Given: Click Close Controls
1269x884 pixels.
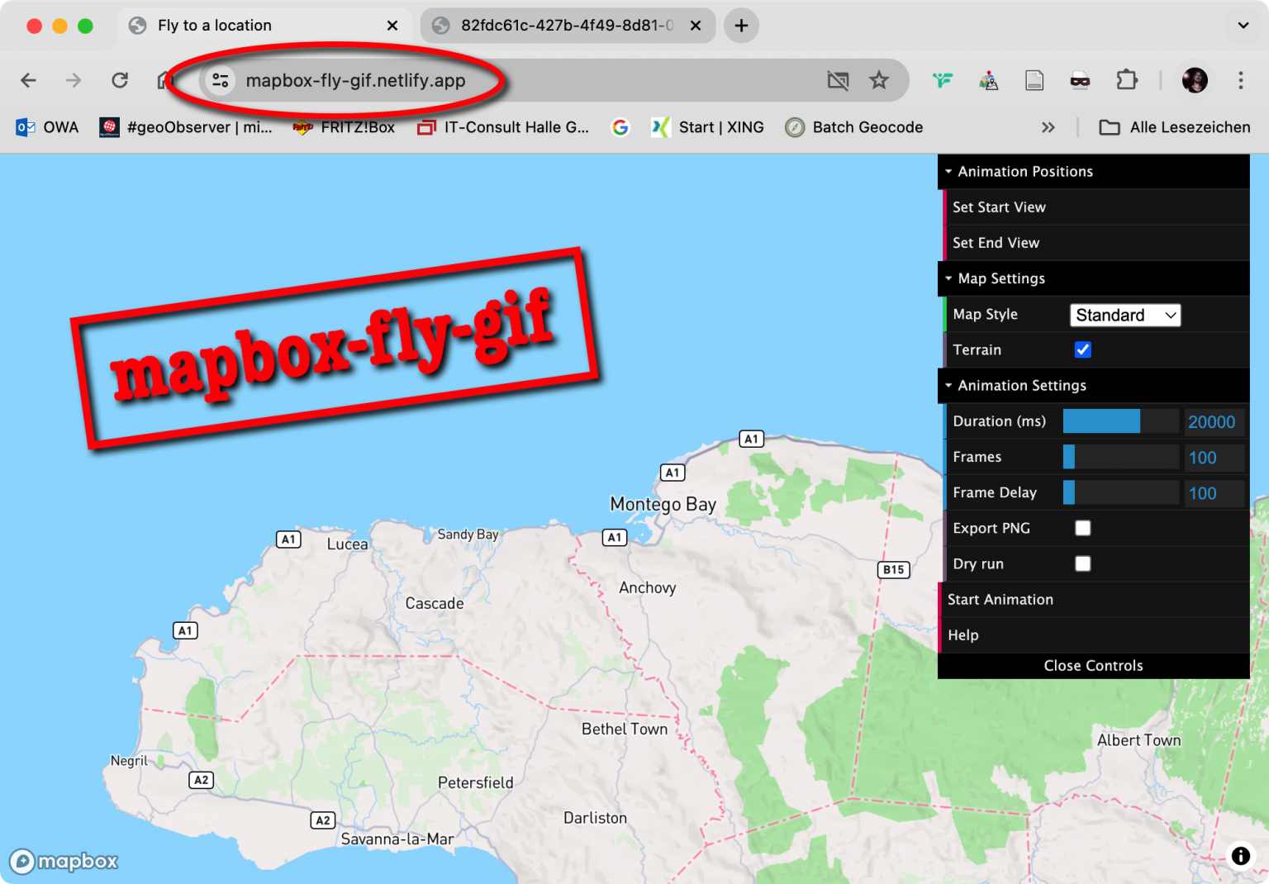Looking at the screenshot, I should click(1093, 665).
